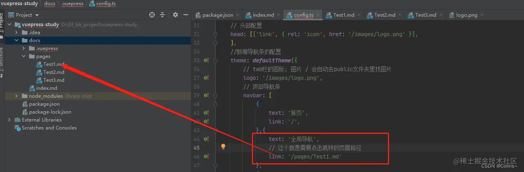524x172 pixels.
Task: Click the lightbulb intention icon on line 45
Action: pos(223,147)
